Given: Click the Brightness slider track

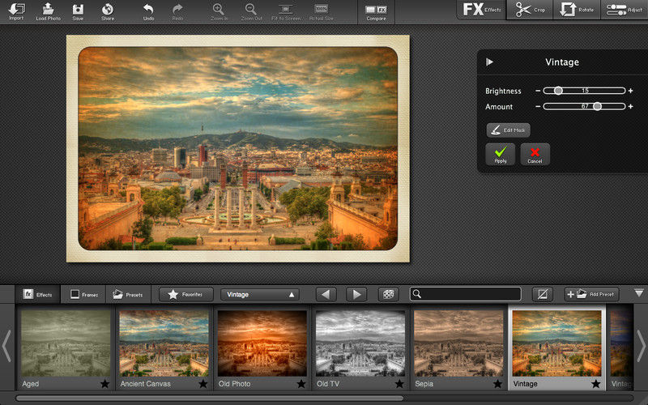Looking at the screenshot, I should point(584,91).
